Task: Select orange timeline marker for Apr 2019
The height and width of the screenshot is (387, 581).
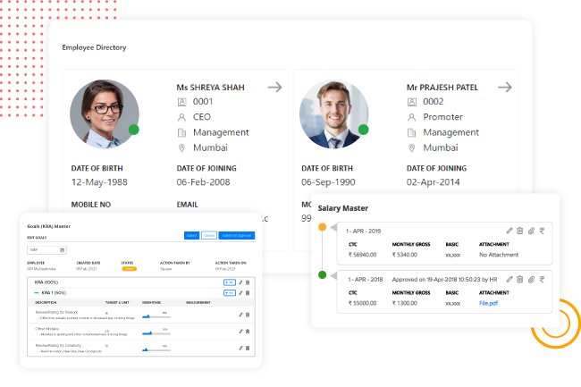Action: point(322,228)
